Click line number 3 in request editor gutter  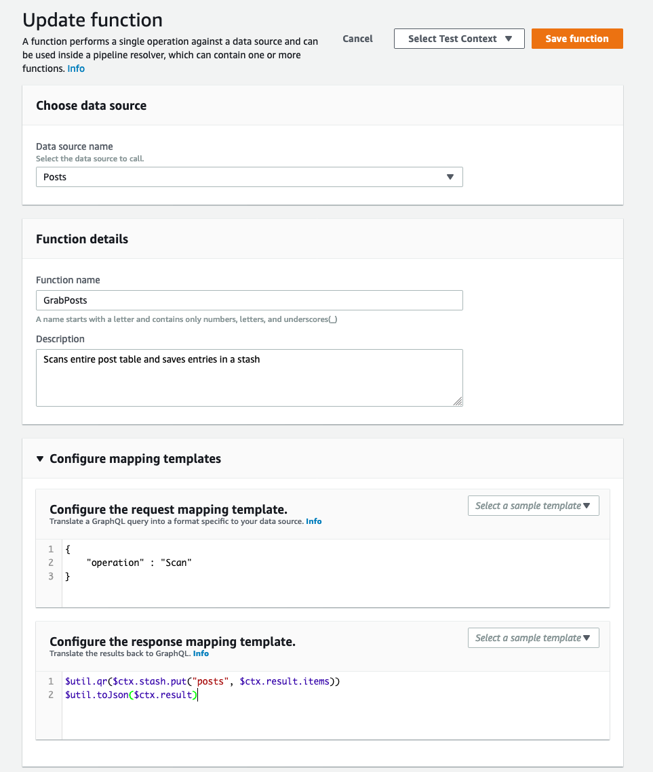(51, 576)
